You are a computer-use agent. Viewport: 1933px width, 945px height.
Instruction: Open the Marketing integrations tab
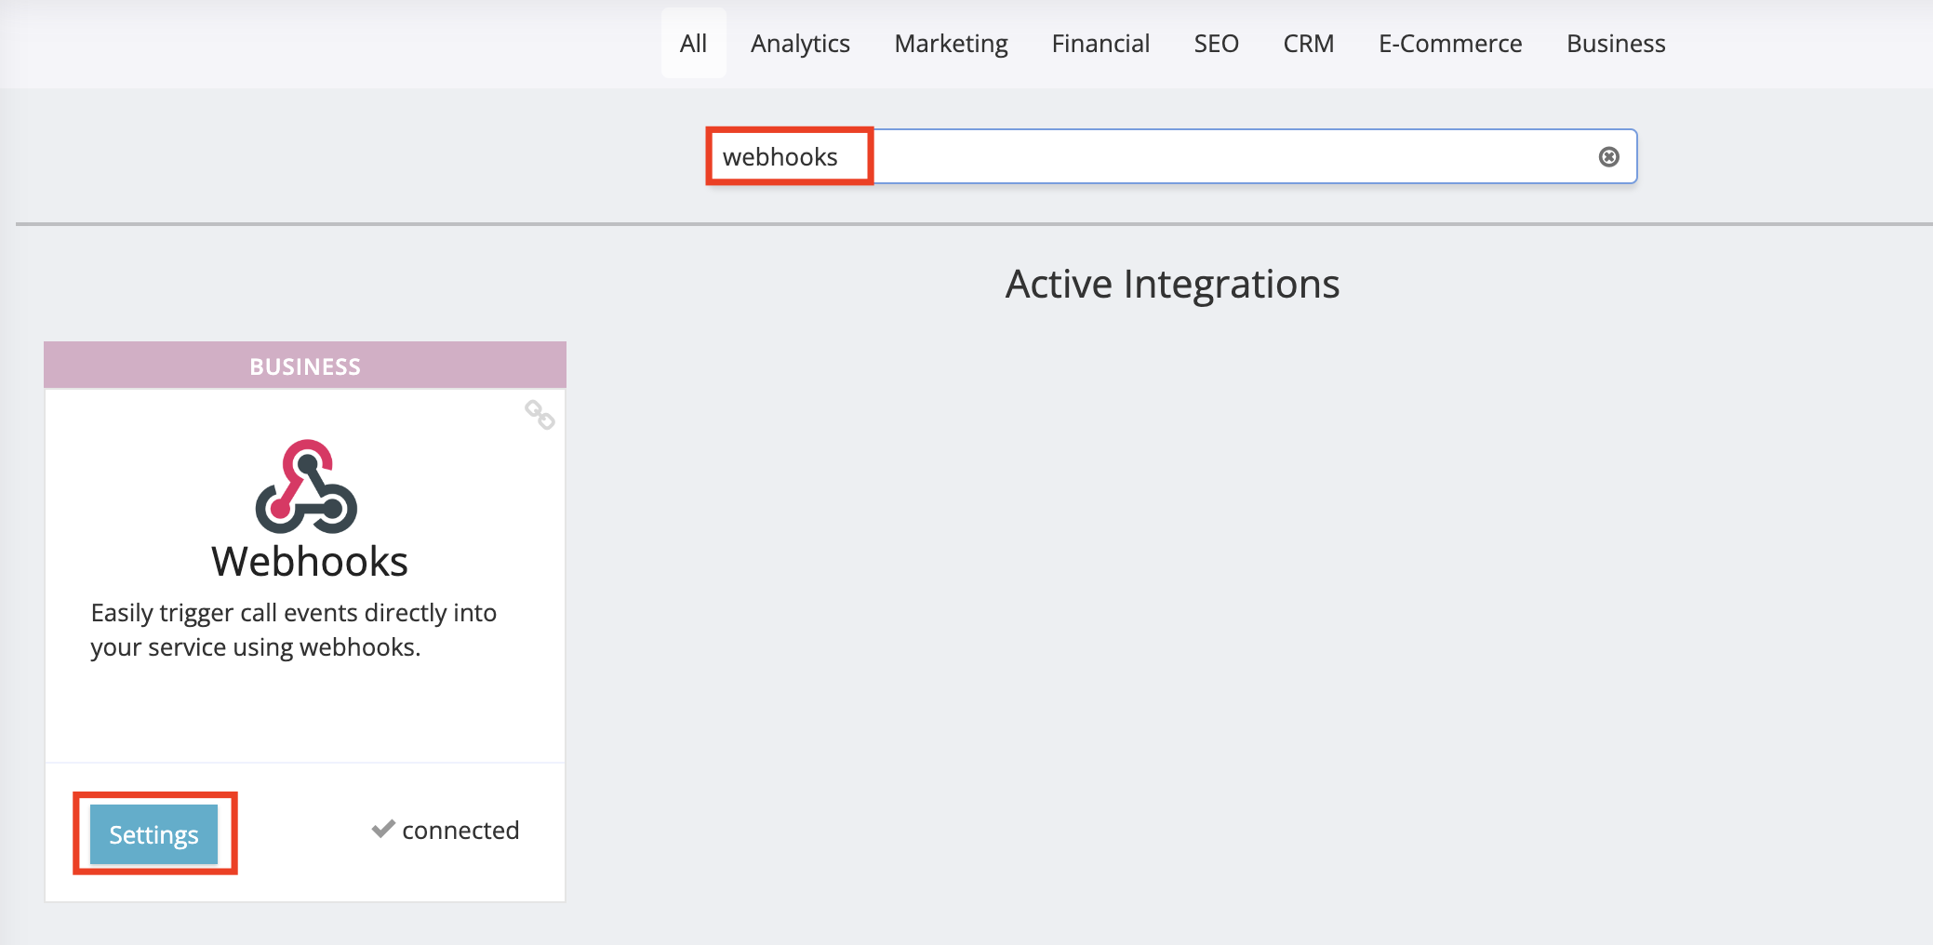coord(951,44)
